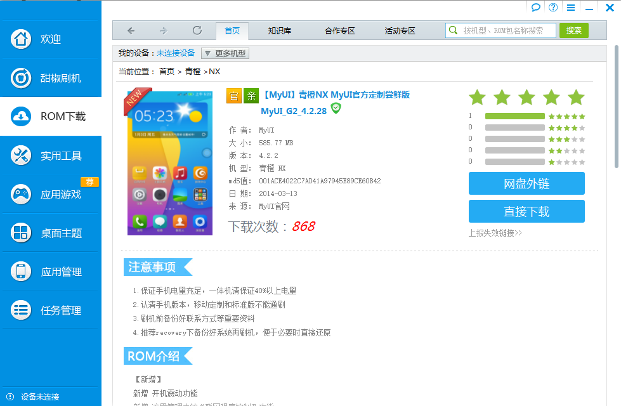621x406 pixels.
Task: Switch to the 知识库 tab
Action: coord(280,31)
